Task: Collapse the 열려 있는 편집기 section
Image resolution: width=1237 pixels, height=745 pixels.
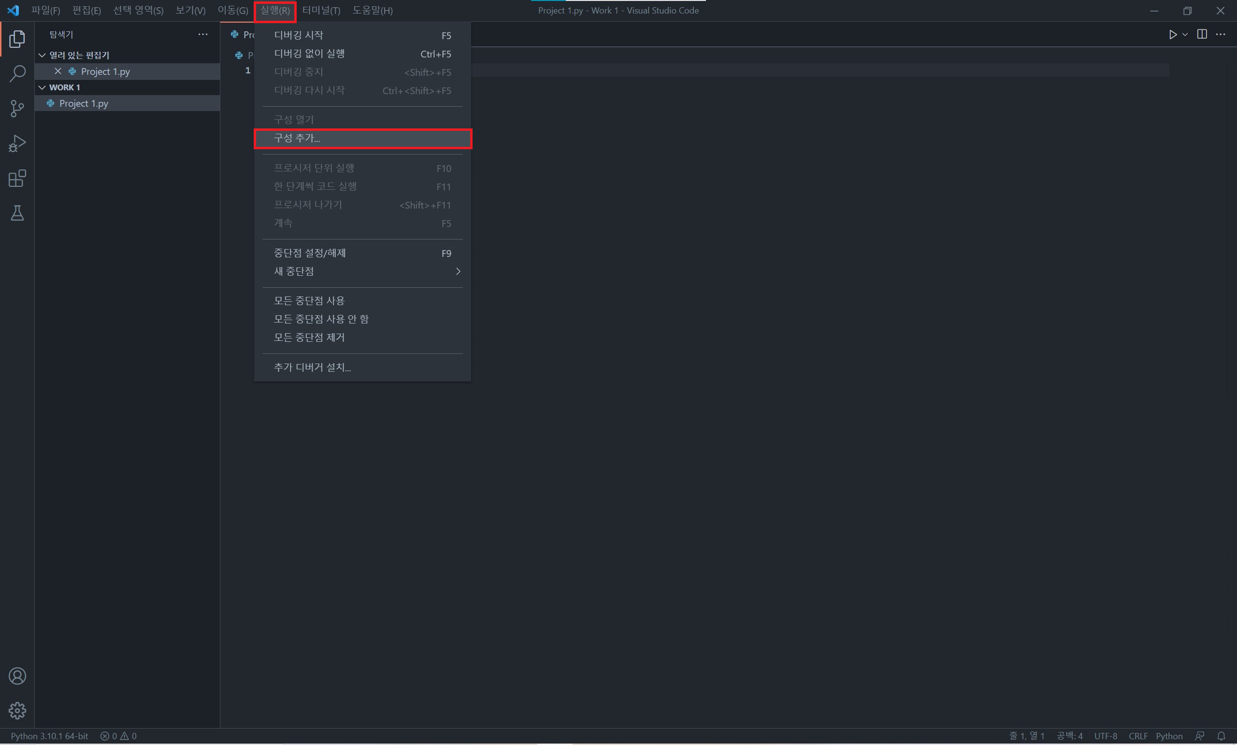Action: [x=42, y=55]
